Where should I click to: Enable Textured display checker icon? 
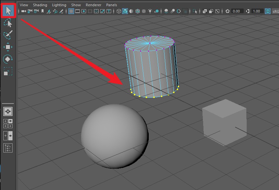pyautogui.click(x=144, y=12)
